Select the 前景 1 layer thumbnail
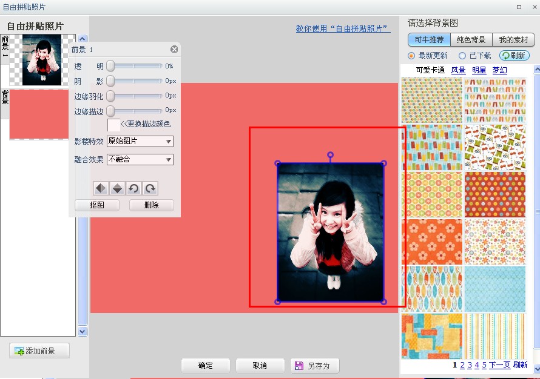This screenshot has width=540, height=379. pos(42,60)
